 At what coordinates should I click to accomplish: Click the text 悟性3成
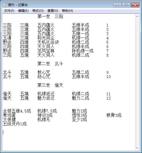pos(79,115)
